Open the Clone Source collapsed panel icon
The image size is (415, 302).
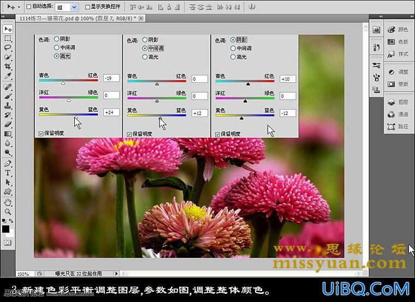pyautogui.click(x=376, y=90)
